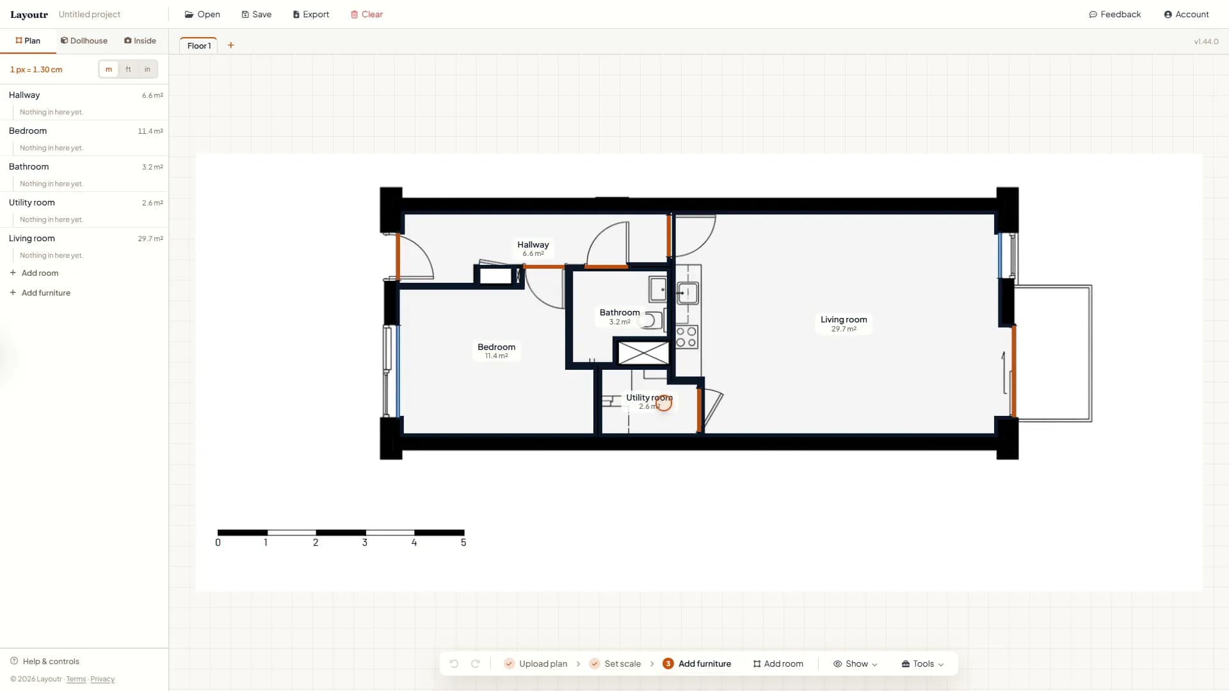
Task: Open the Account menu
Action: point(1186,14)
